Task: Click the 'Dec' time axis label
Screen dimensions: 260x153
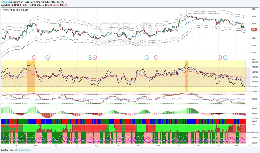Action: coord(179,145)
